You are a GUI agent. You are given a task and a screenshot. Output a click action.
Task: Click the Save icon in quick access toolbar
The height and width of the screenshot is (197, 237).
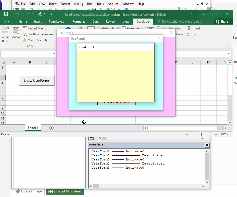pyautogui.click(x=6, y=14)
